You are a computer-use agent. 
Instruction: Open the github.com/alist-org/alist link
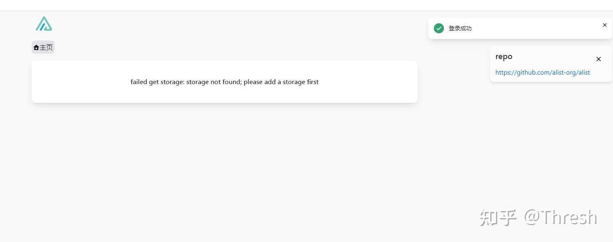542,73
